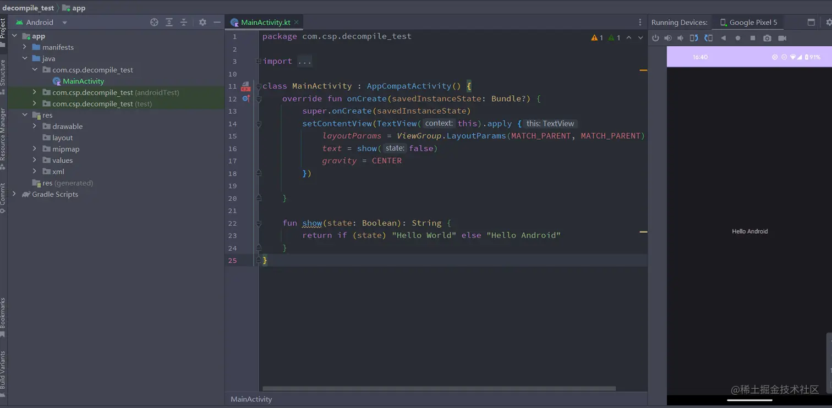Expand the com.csp.decompile_test (androidTest) package

point(35,92)
